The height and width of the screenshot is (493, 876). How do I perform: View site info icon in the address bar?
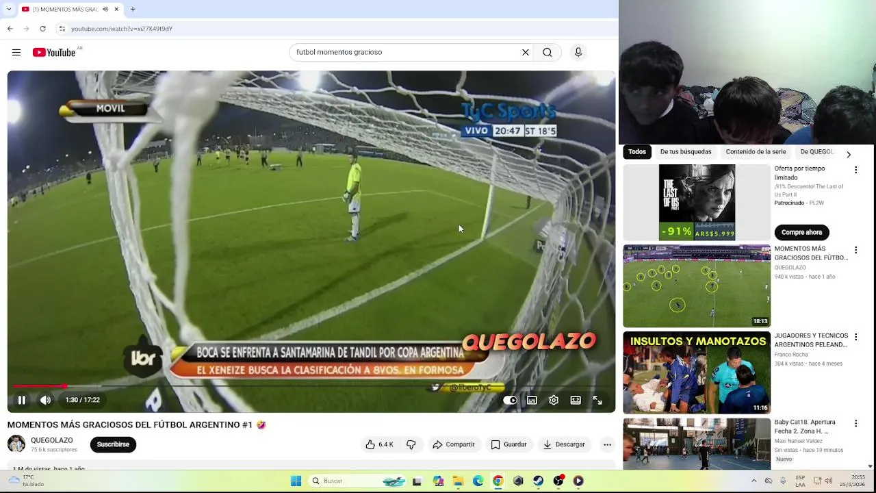coord(62,29)
